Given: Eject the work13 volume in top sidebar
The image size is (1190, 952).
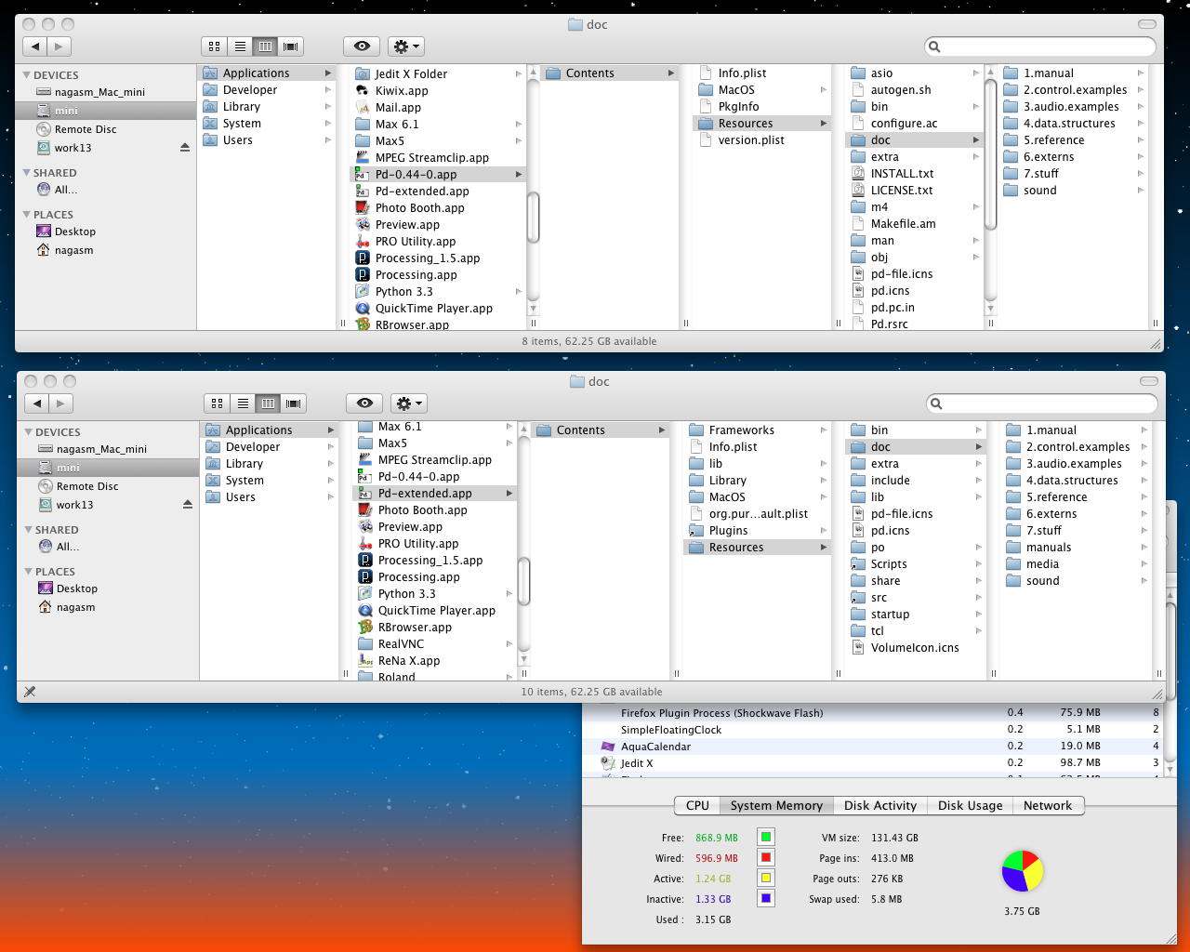Looking at the screenshot, I should (185, 148).
